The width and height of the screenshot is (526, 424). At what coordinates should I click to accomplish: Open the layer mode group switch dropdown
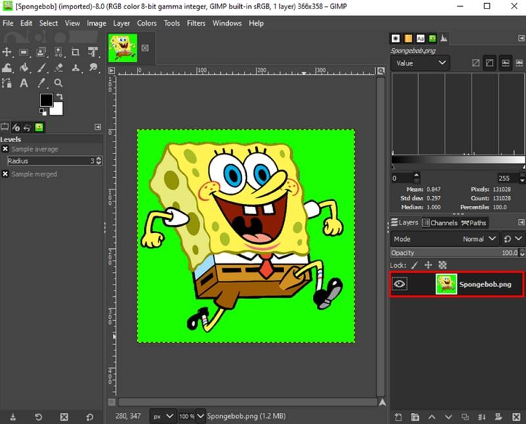pyautogui.click(x=512, y=239)
